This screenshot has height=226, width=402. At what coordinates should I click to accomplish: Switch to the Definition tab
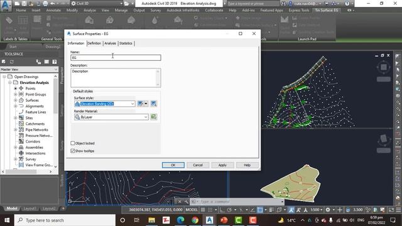tap(94, 43)
